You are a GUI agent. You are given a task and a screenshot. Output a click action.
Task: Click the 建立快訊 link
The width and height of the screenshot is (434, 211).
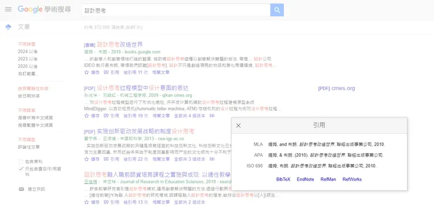tap(36, 189)
